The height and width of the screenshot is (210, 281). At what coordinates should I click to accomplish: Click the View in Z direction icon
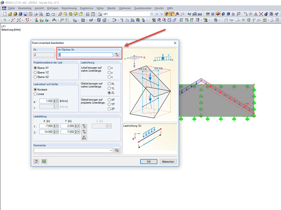192,20
